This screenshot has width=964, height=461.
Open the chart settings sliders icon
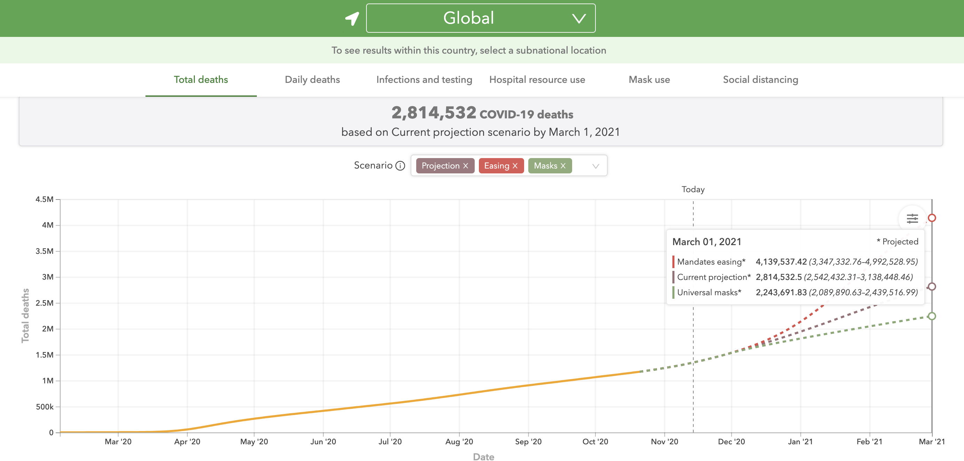912,218
